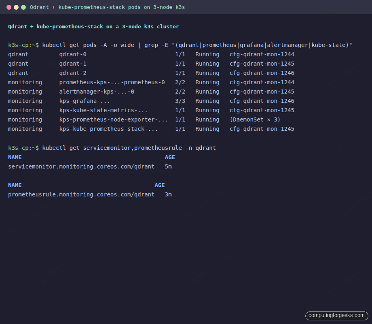Click Running status in alertmanager row

(207, 92)
